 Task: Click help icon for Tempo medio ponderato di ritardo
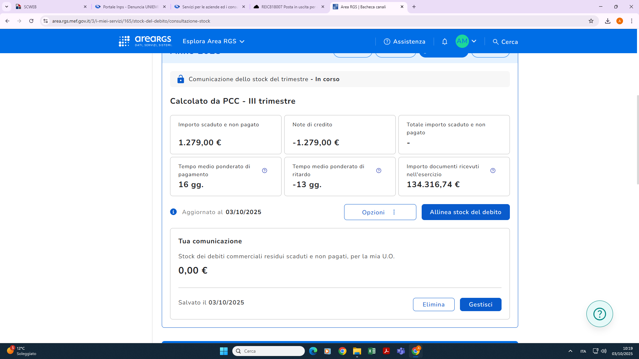click(x=379, y=171)
